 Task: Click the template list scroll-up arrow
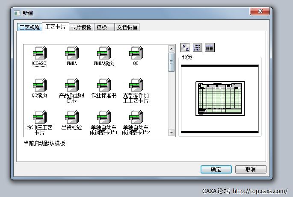(x=172, y=49)
